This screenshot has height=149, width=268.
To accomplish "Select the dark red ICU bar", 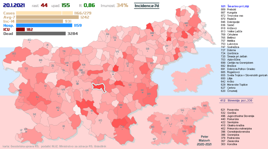I will click(20, 29).
